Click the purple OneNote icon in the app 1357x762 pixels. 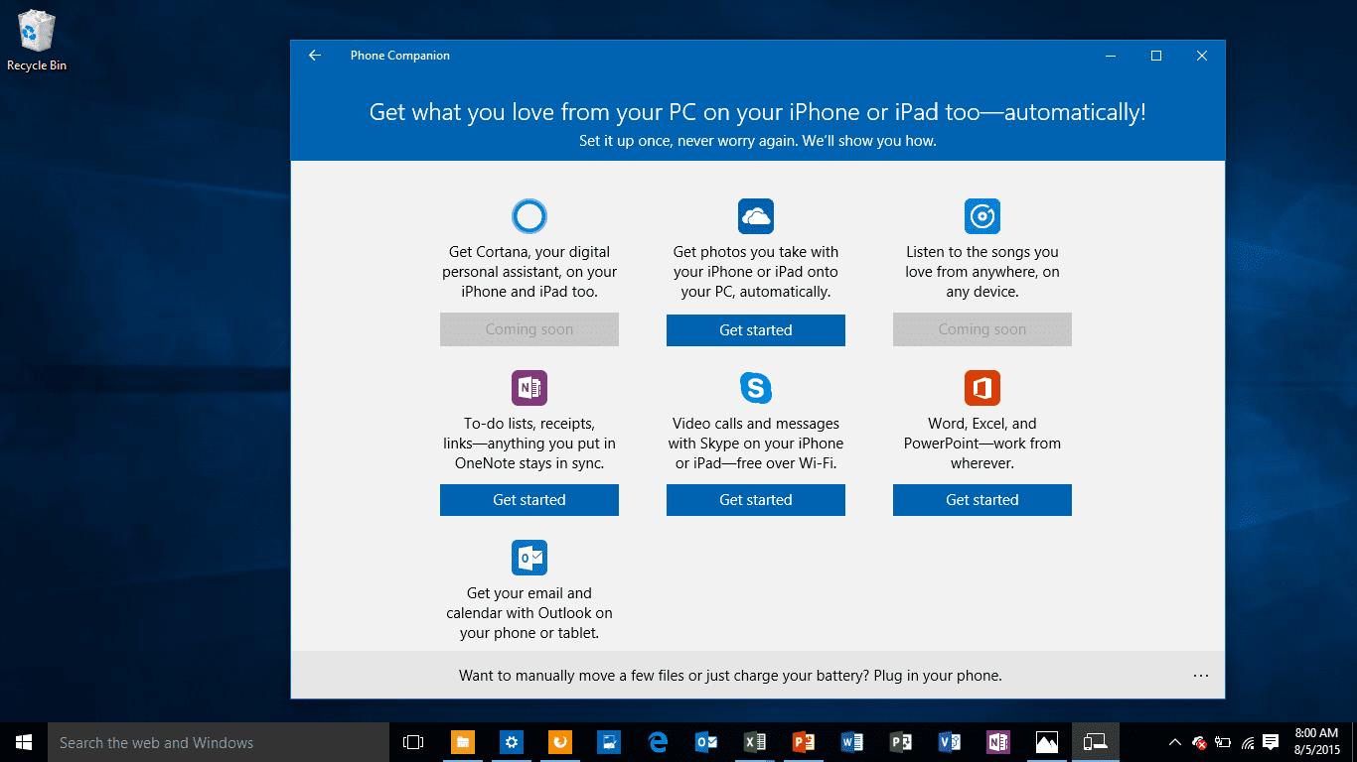coord(529,388)
